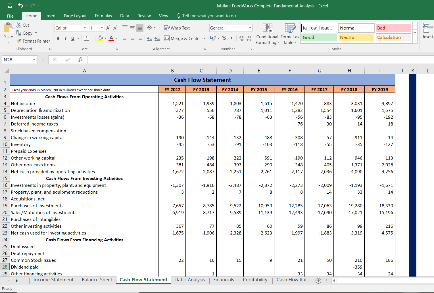Open the Ratio Analysis sheet tab
Viewport: 434px width, 293px height.
pos(190,280)
